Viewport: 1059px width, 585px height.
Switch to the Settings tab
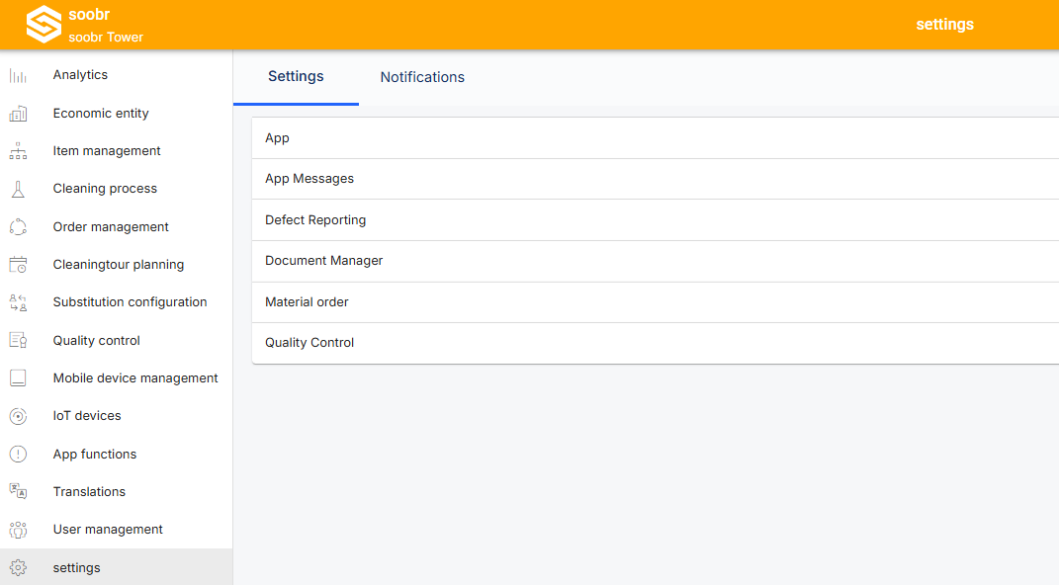(296, 77)
